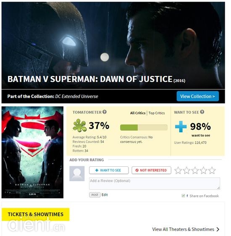Expand View All Theaters & Showtimes arrow
Viewport: 231px width, 236px height.
[x=218, y=229]
